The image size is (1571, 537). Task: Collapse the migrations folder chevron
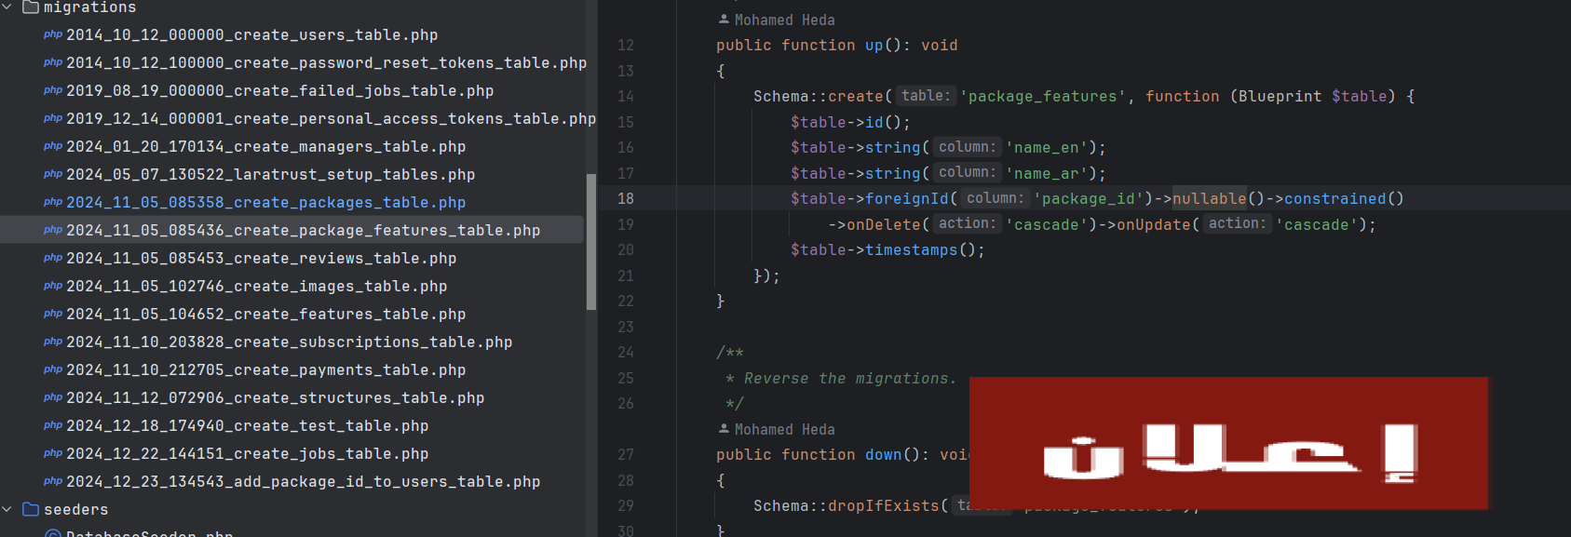click(7, 7)
